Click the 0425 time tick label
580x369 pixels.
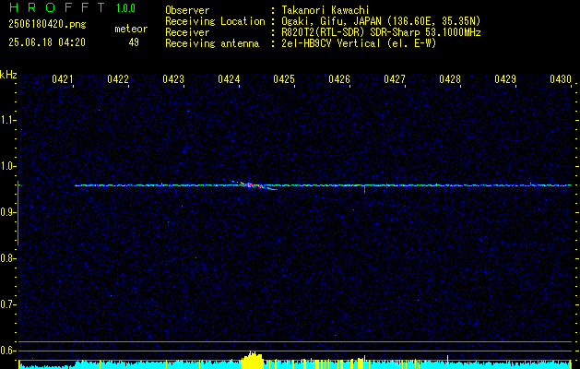(x=284, y=78)
